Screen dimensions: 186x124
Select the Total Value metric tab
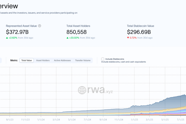(26, 60)
